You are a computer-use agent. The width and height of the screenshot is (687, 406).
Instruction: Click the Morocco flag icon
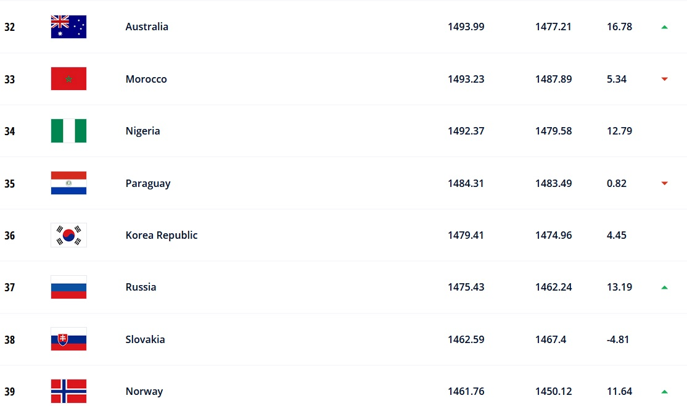tap(68, 79)
